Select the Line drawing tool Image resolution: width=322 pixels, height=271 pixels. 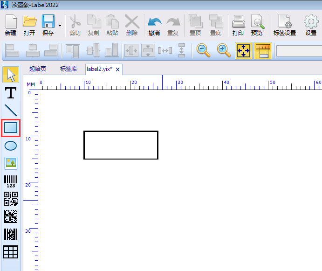10,110
